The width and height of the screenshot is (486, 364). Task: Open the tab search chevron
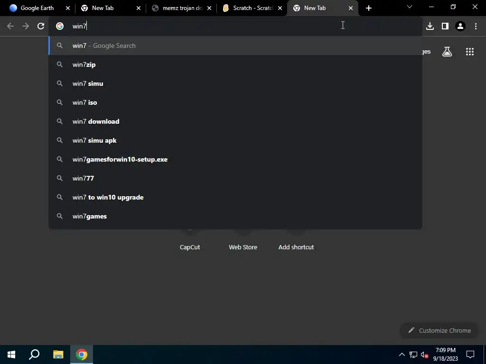[x=410, y=7]
